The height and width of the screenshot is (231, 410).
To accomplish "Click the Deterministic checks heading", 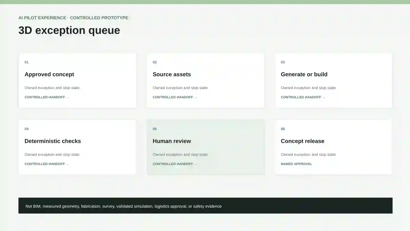I will tap(53, 141).
